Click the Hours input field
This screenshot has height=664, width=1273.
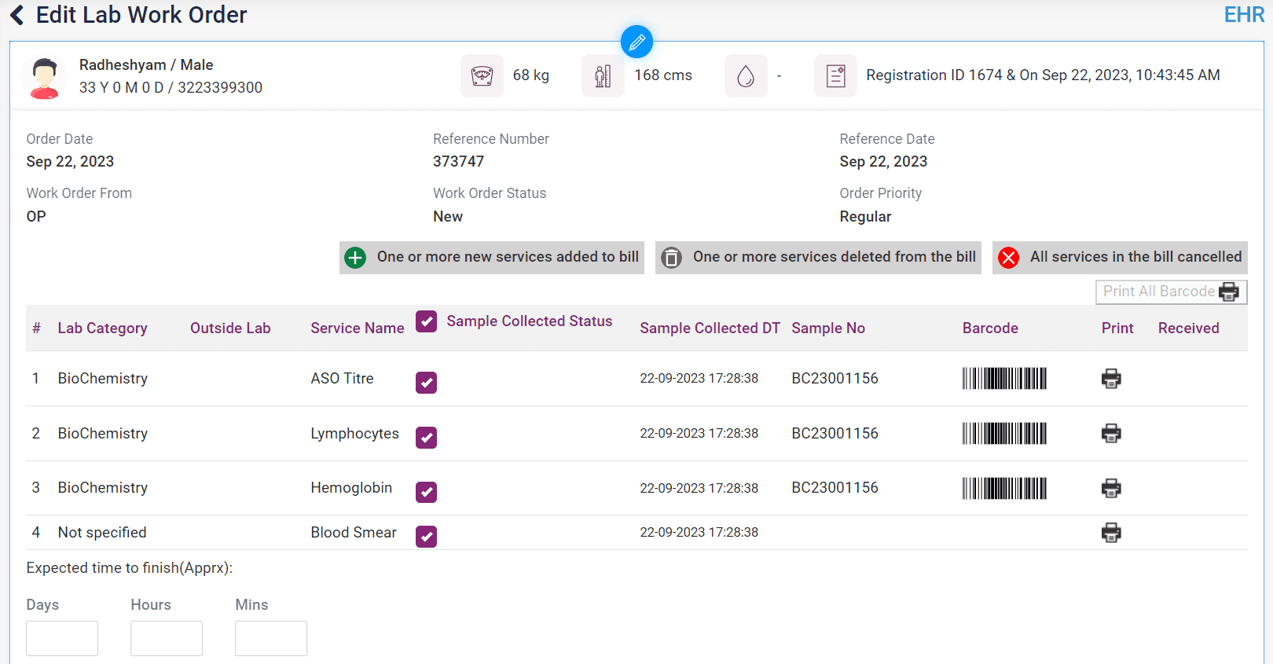click(x=167, y=638)
